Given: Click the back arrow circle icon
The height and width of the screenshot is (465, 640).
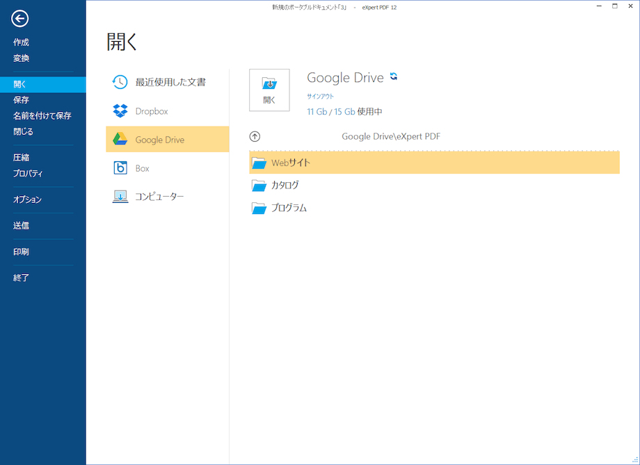Looking at the screenshot, I should (x=19, y=18).
